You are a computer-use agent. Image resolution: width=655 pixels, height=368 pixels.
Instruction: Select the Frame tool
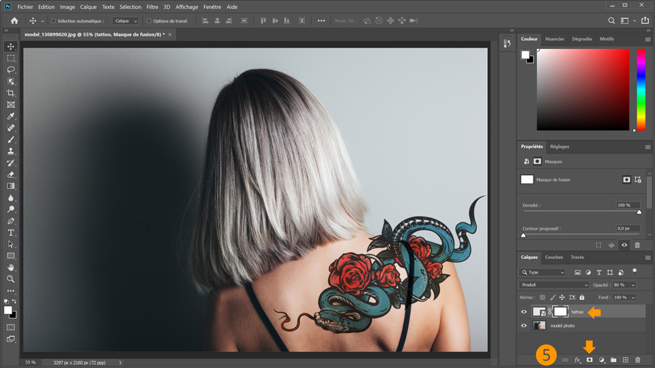(11, 105)
